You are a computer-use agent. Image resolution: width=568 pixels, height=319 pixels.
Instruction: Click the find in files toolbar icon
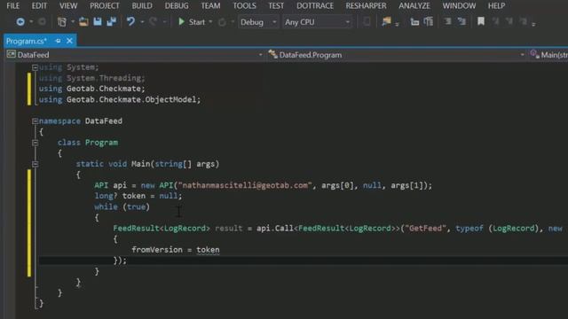pyautogui.click(x=387, y=22)
